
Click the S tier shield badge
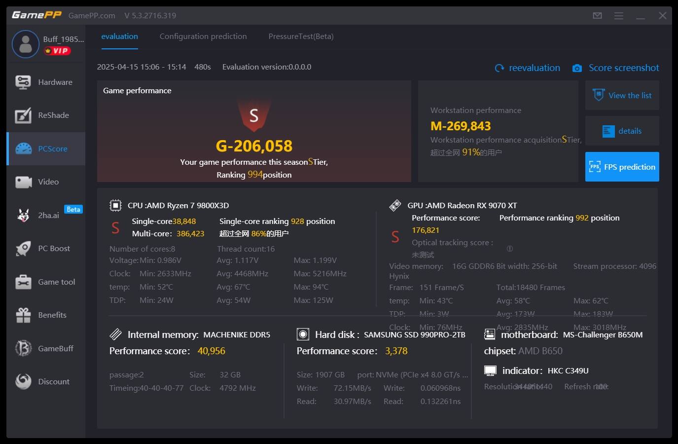254,116
